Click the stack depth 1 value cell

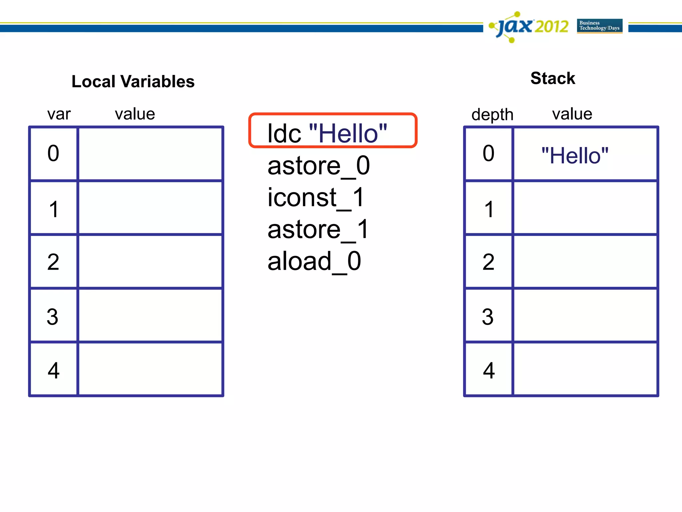coord(585,208)
